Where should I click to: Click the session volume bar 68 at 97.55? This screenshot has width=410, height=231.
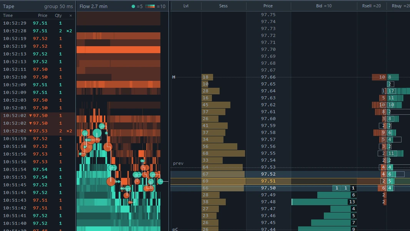point(223,153)
